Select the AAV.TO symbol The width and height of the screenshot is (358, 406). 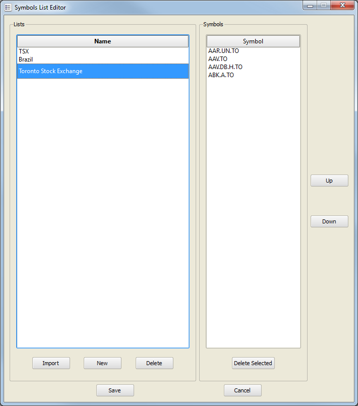[x=218, y=59]
